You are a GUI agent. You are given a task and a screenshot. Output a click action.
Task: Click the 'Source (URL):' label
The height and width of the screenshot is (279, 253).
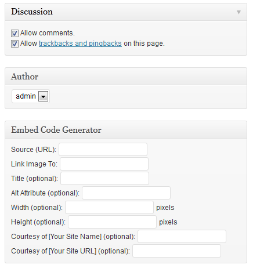point(34,150)
